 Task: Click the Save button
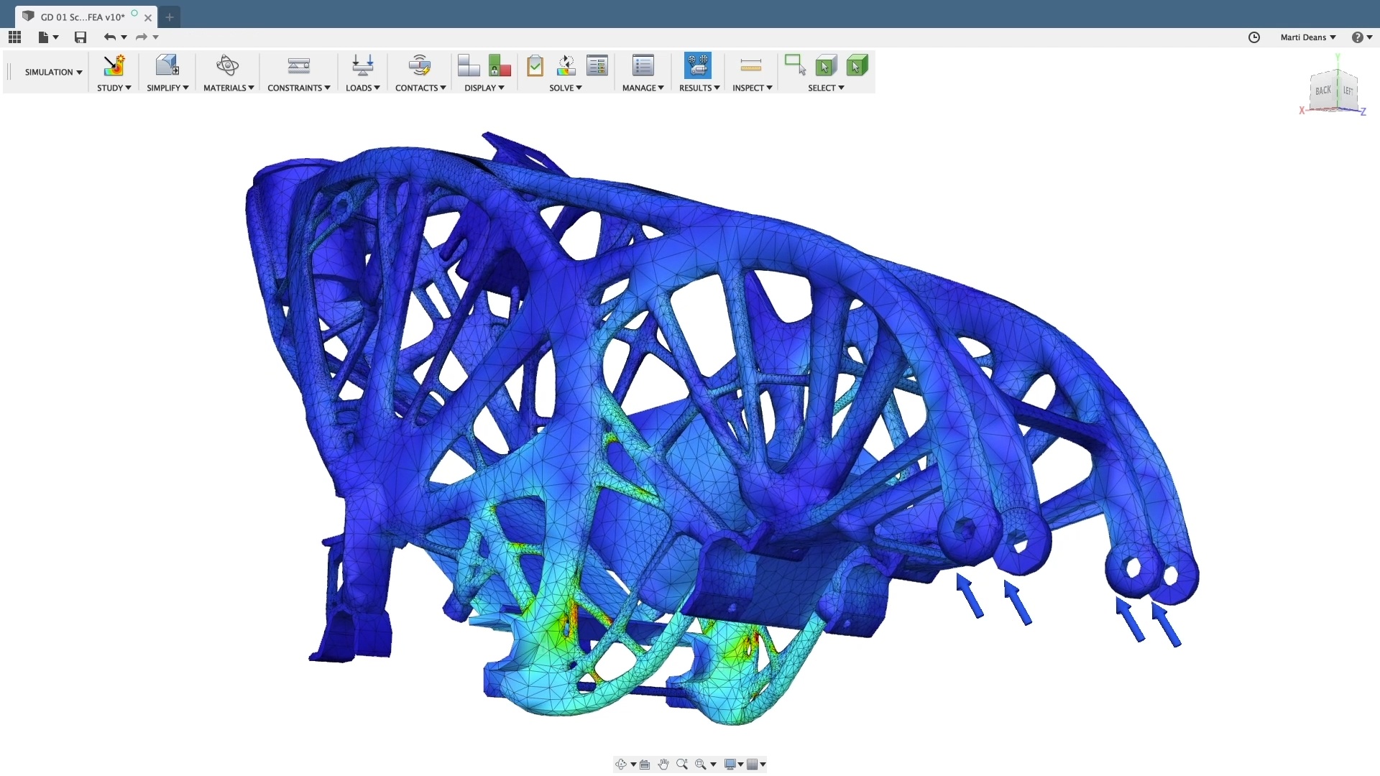click(x=80, y=37)
